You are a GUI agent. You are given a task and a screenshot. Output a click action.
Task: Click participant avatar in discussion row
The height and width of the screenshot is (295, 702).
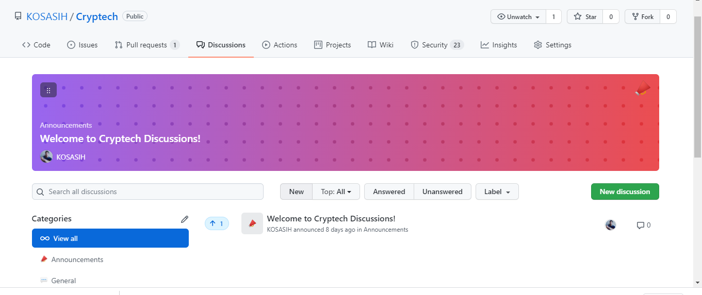(611, 225)
